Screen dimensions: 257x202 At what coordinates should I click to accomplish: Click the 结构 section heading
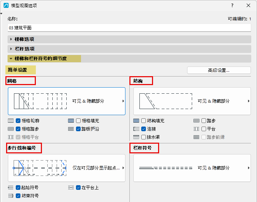[x=138, y=81]
